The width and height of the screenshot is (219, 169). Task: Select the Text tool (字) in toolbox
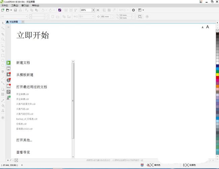[3, 72]
